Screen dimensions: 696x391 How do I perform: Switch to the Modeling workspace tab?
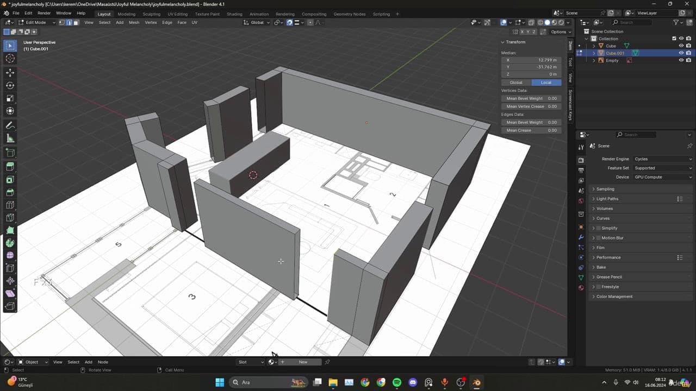[x=126, y=14]
